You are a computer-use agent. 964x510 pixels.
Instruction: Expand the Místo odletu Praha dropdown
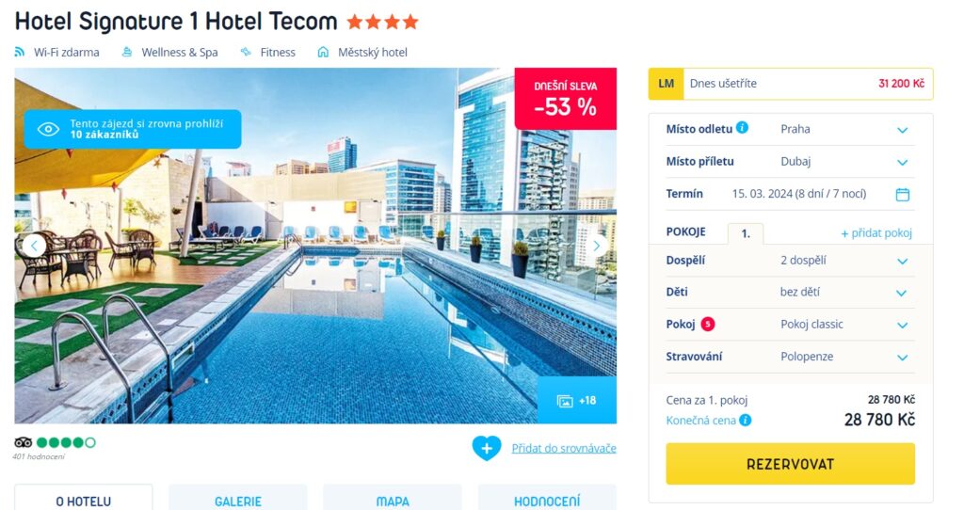point(790,129)
